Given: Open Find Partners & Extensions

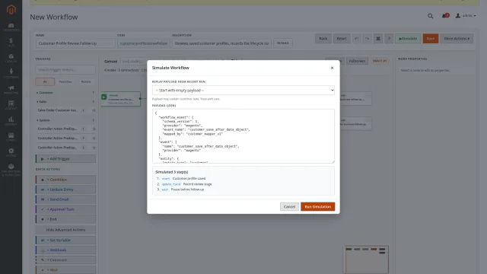Looking at the screenshot, I should click(11, 170).
